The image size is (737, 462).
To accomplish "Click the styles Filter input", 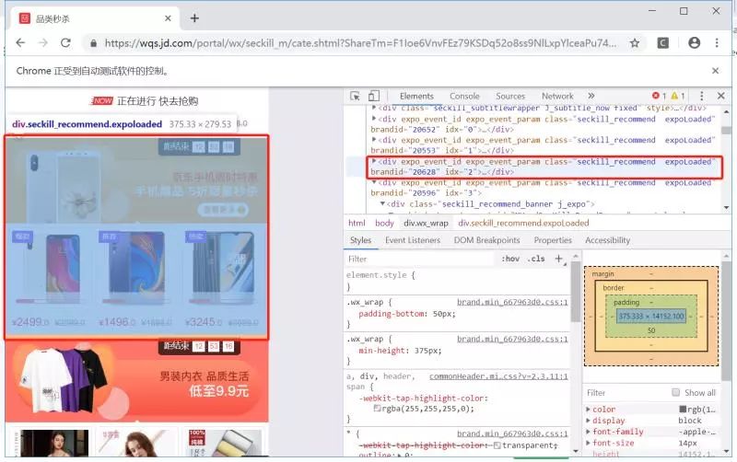I will tap(418, 259).
